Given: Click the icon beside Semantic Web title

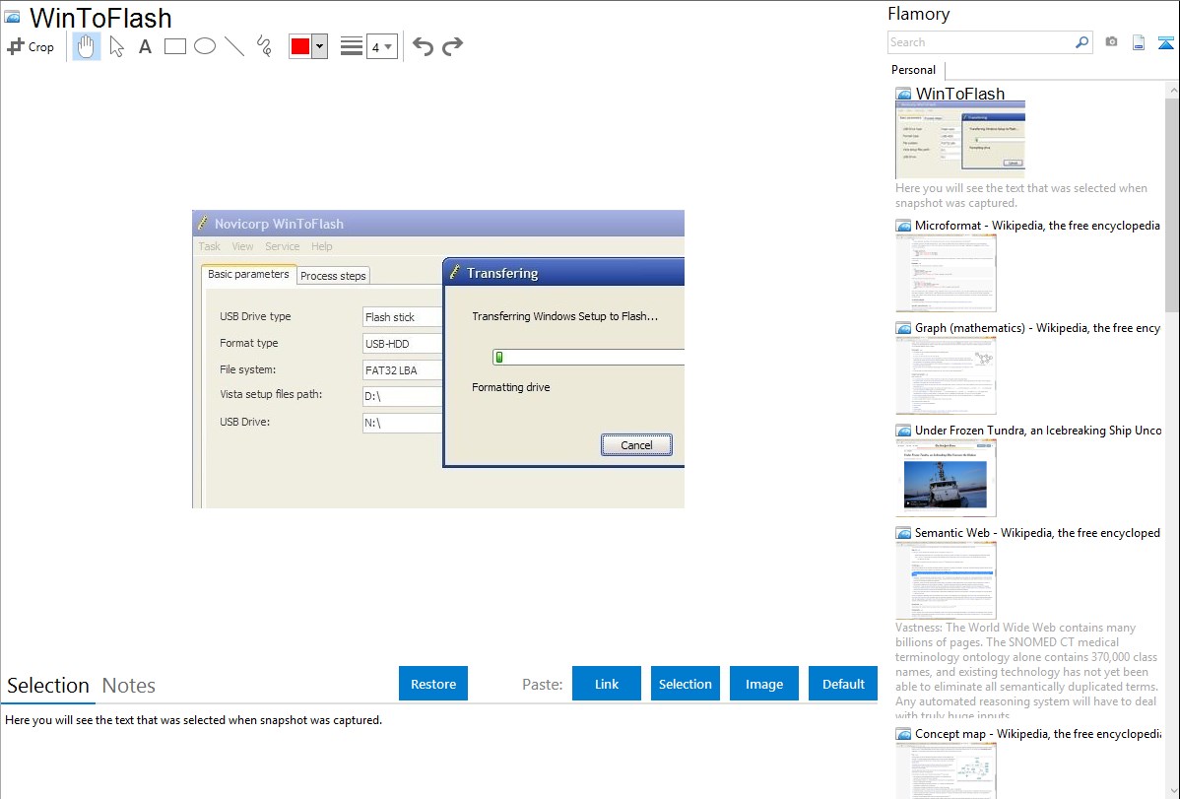Looking at the screenshot, I should coord(904,533).
